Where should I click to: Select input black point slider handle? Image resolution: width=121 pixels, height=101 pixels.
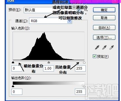click(x=13, y=62)
